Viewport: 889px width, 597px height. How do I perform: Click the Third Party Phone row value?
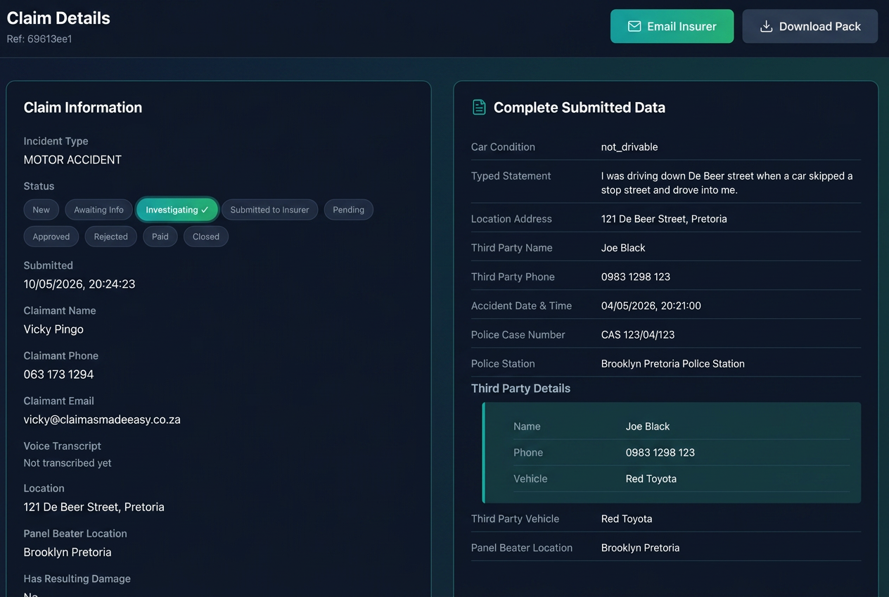point(636,277)
